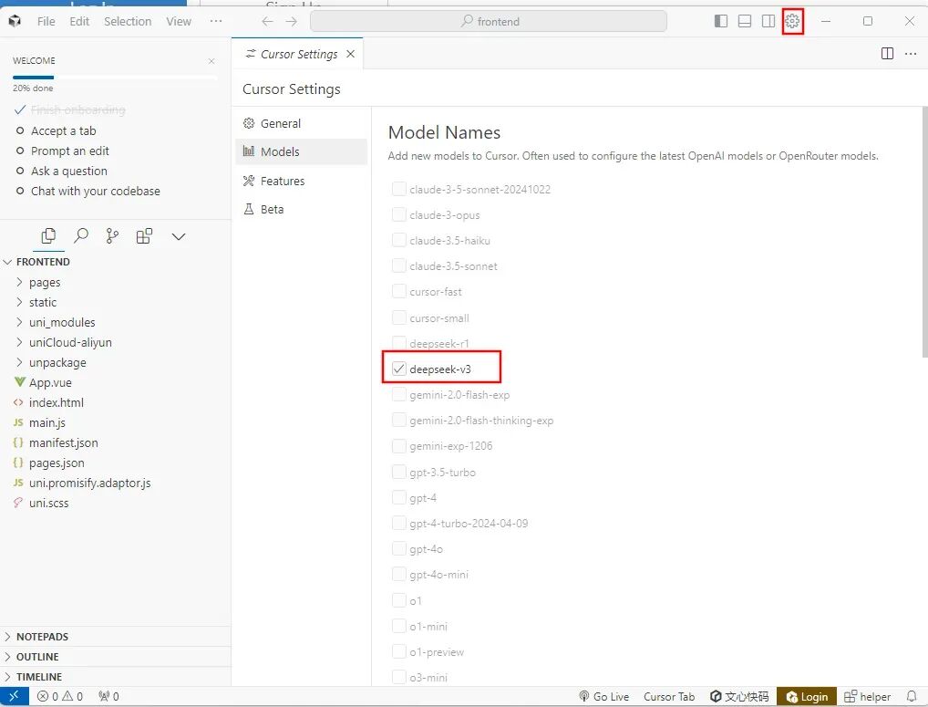Click the onboarding progress bar

click(115, 77)
